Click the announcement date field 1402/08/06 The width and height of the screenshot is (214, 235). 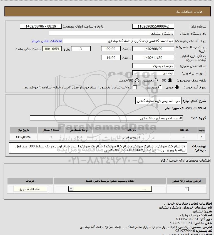[41, 26]
